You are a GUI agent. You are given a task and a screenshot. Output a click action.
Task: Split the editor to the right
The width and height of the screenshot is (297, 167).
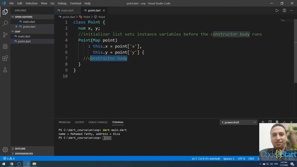point(284,10)
